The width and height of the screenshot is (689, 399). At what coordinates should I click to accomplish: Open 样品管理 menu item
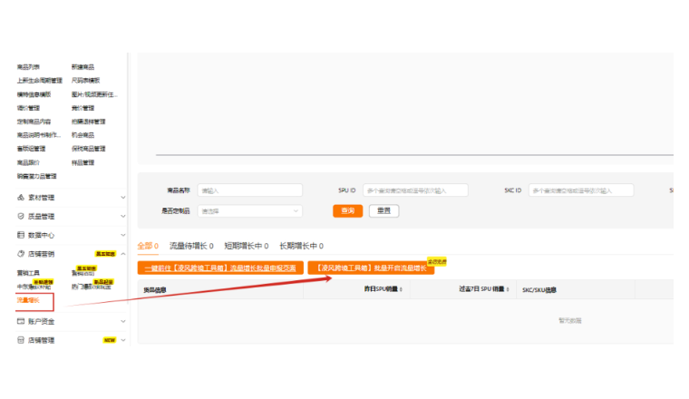(82, 162)
